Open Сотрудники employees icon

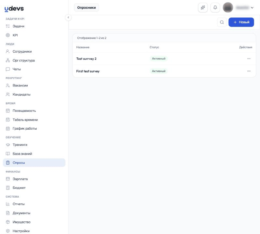tap(8, 51)
